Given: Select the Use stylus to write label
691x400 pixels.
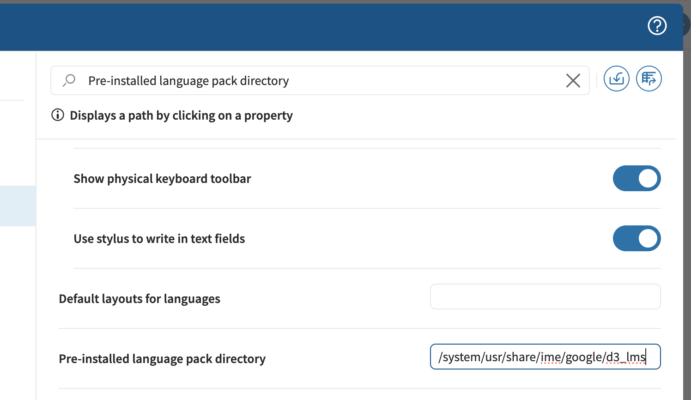Looking at the screenshot, I should pyautogui.click(x=159, y=239).
